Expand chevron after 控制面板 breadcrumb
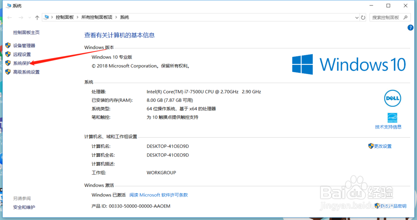The width and height of the screenshot is (417, 220). coord(78,17)
